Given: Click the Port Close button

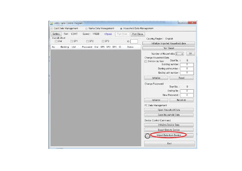Looking at the screenshot, I should tap(138, 34).
